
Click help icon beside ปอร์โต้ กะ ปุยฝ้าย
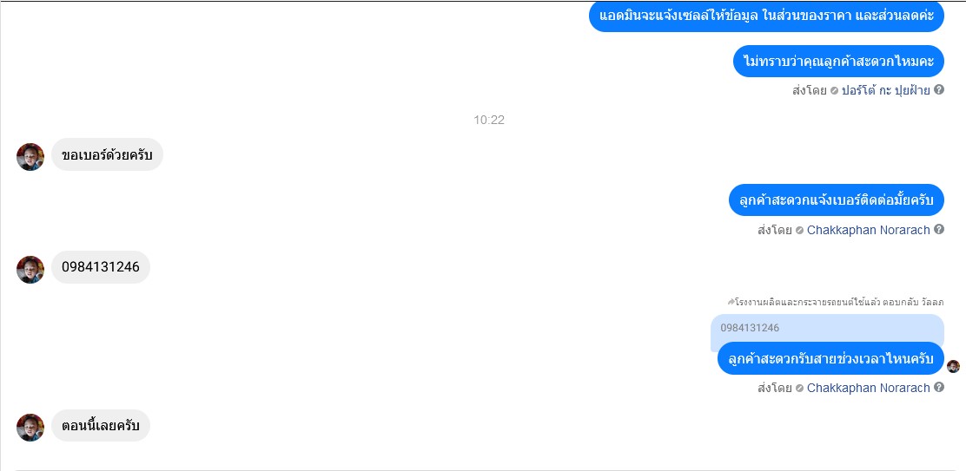click(x=939, y=89)
